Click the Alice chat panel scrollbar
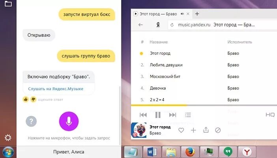 coord(120,115)
